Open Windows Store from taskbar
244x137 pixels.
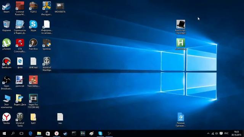click(48, 134)
